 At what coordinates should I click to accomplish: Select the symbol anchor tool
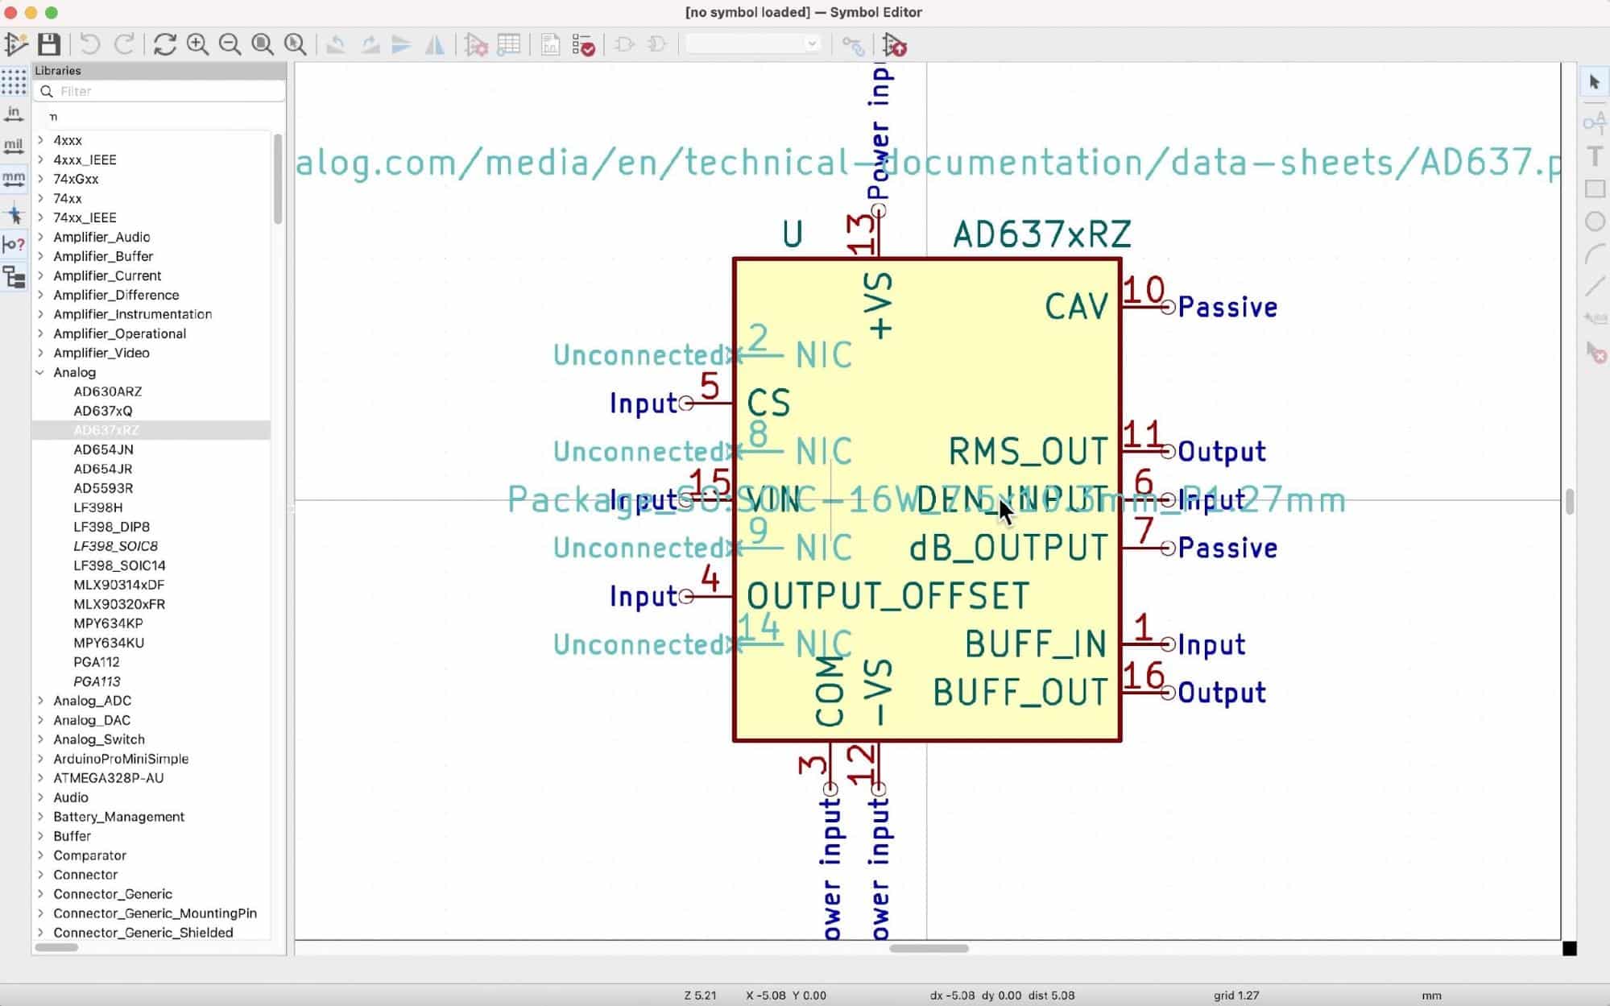(1595, 319)
